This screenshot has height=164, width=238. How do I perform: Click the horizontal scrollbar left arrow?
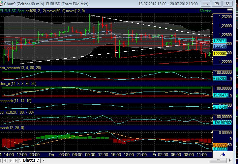coord(44,160)
